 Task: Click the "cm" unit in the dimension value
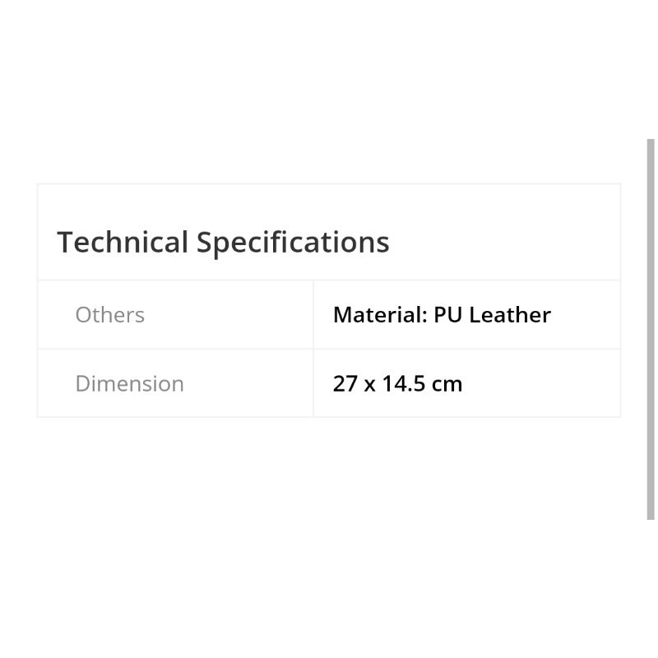click(x=447, y=384)
